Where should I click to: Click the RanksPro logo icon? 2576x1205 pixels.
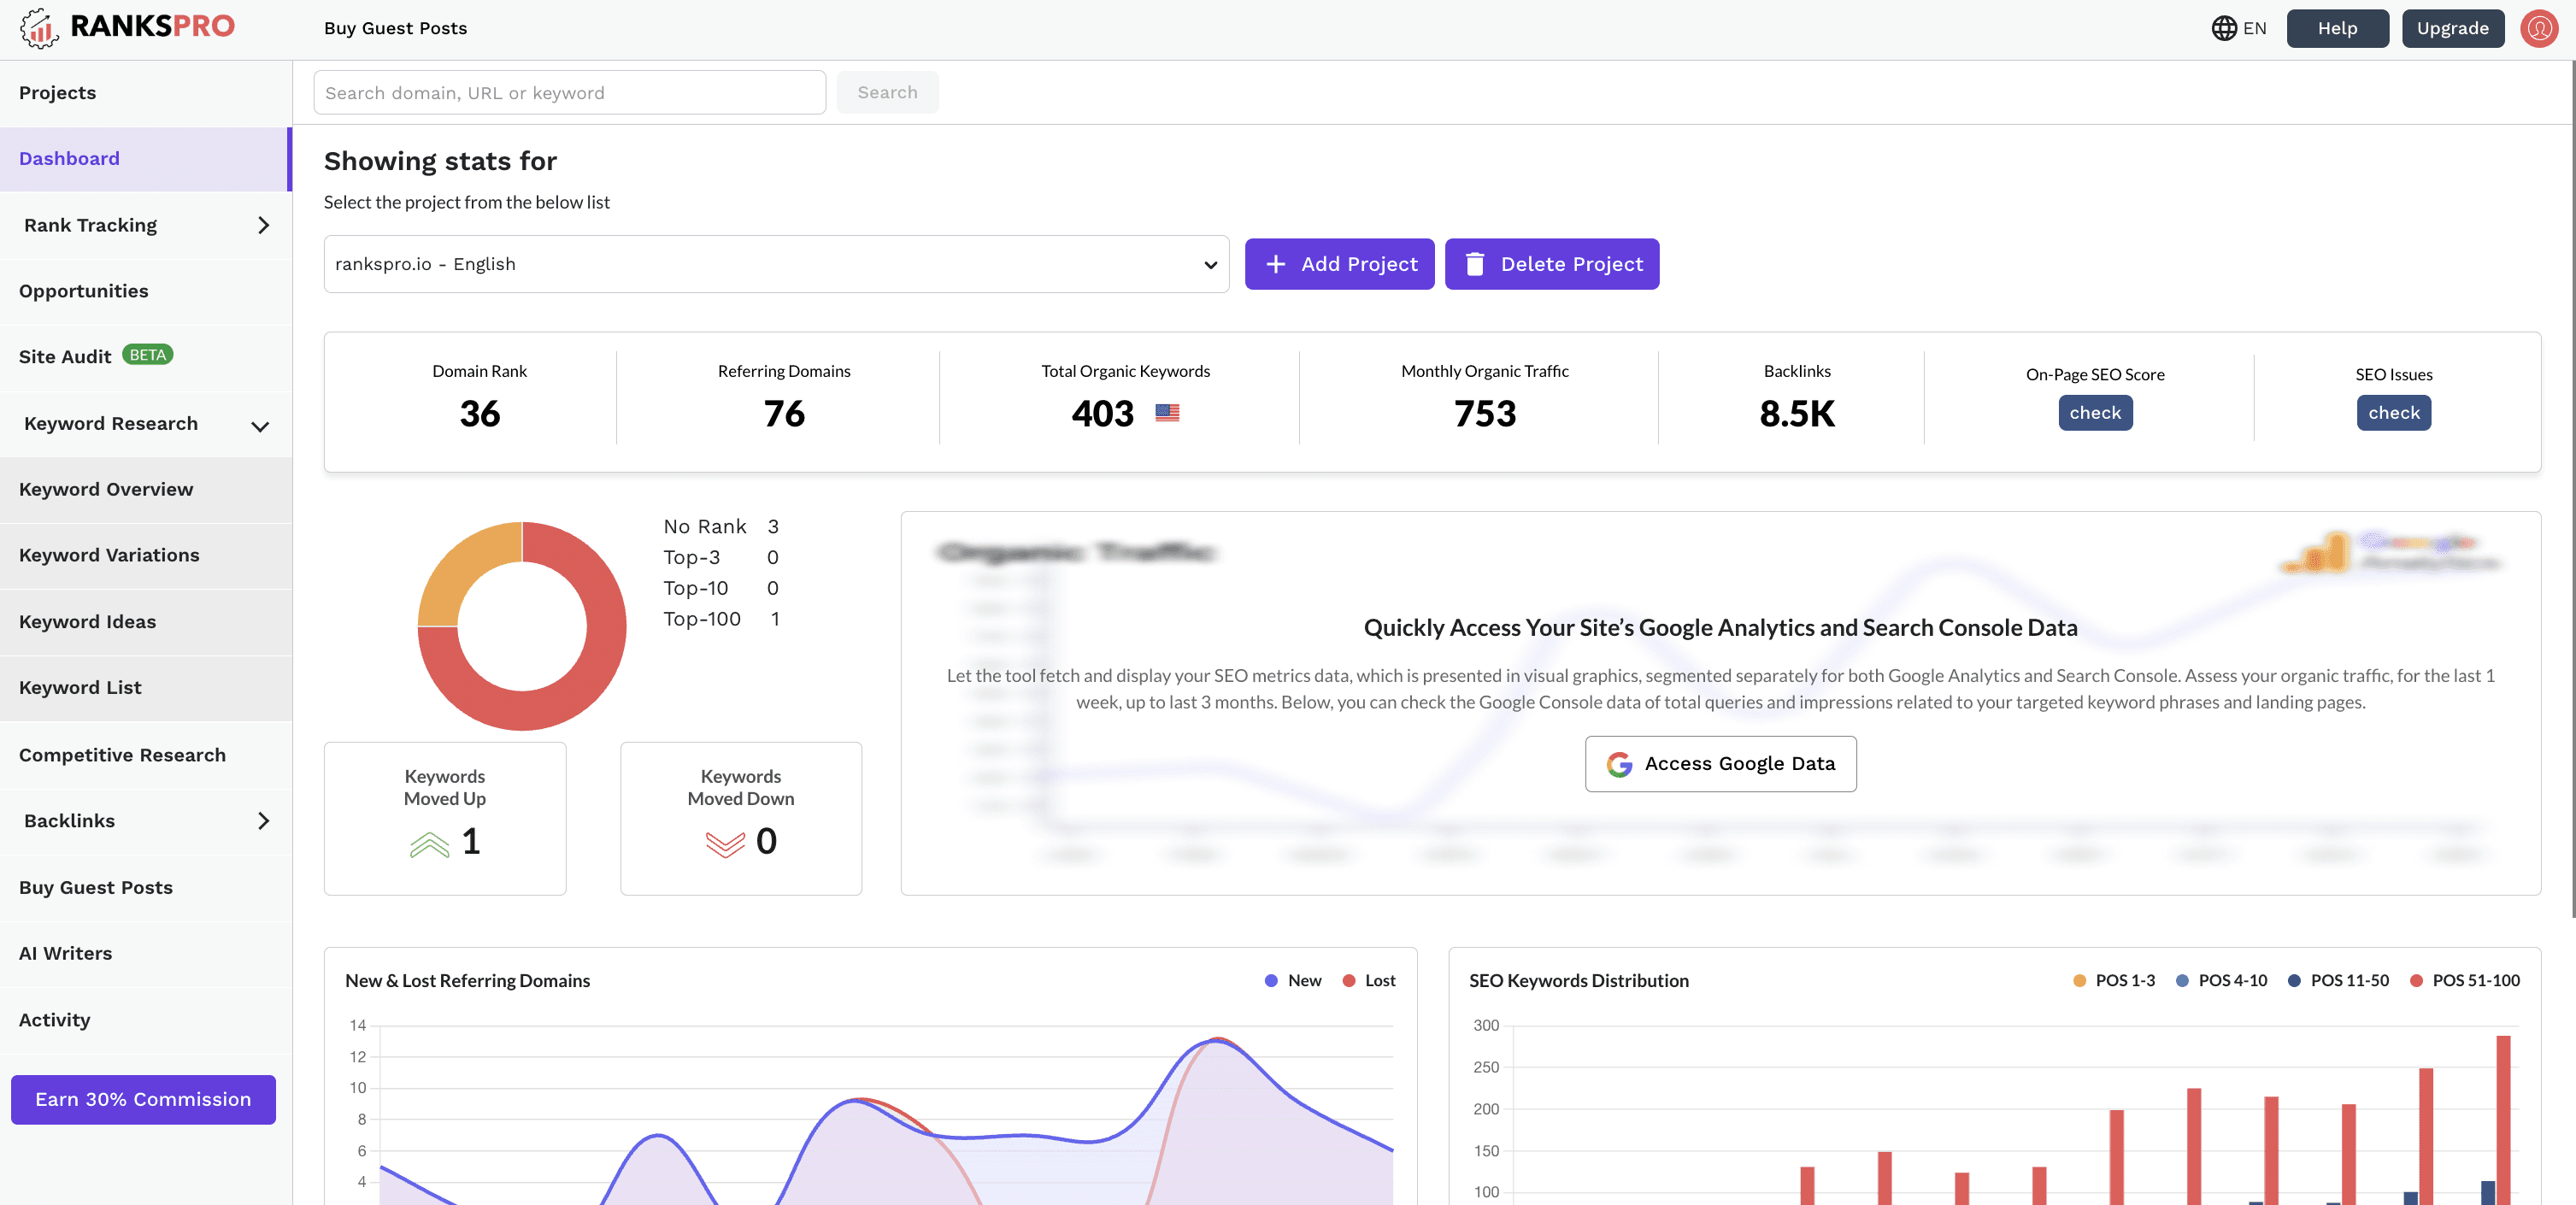[x=39, y=27]
